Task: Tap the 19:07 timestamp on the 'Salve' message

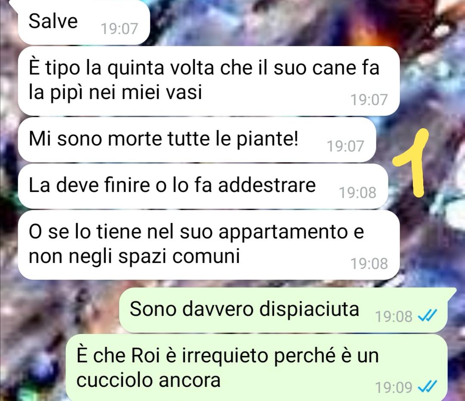Action: [120, 29]
